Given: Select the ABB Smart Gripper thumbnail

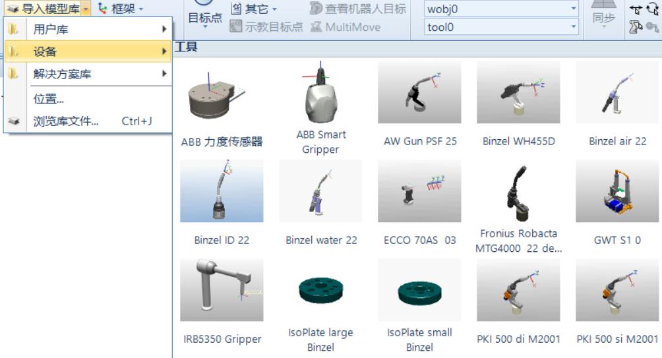Looking at the screenshot, I should 321,92.
